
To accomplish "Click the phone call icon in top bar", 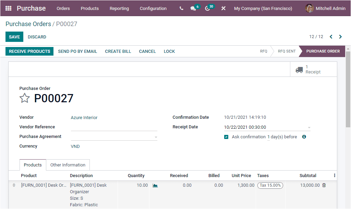I will pyautogui.click(x=181, y=8).
